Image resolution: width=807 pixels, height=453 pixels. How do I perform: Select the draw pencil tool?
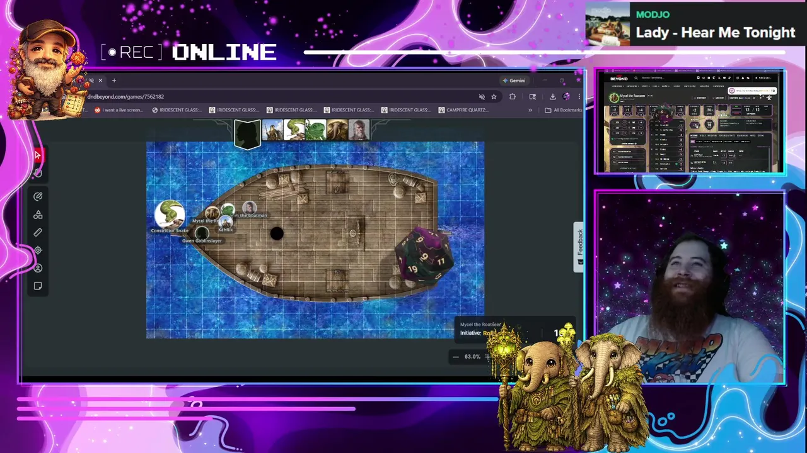[x=38, y=196]
